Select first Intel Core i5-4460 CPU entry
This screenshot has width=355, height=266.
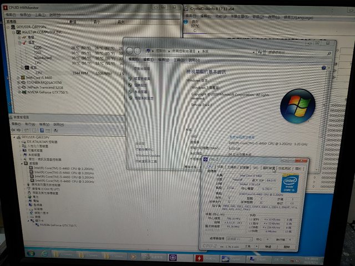49,168
